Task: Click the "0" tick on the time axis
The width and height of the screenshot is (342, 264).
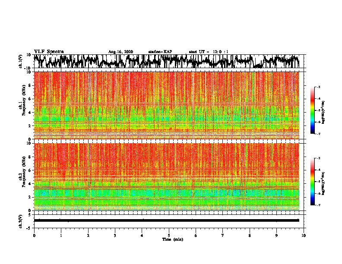Action: 34,236
